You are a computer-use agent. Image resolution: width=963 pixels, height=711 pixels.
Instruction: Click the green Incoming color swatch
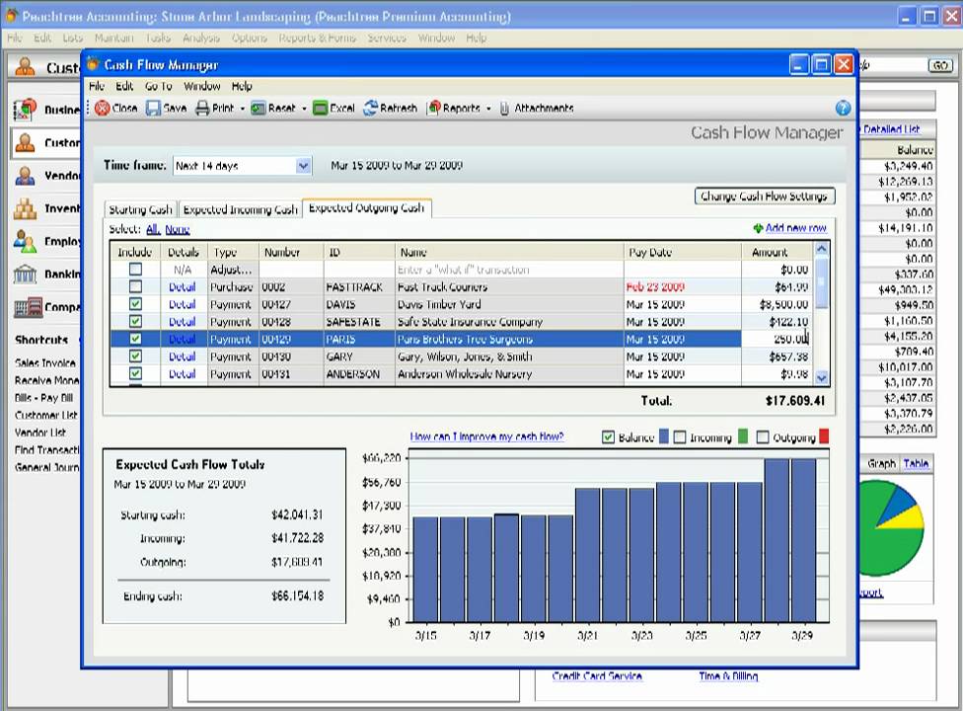(743, 436)
